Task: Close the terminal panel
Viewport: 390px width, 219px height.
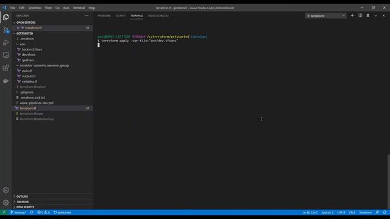Action: pos(383,16)
